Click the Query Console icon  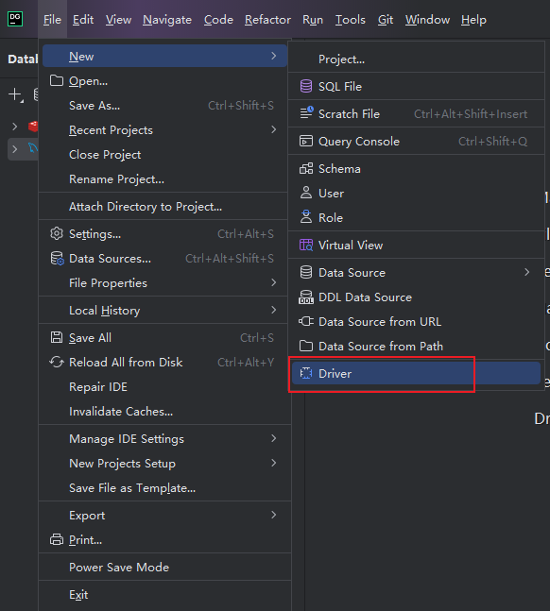pos(306,141)
